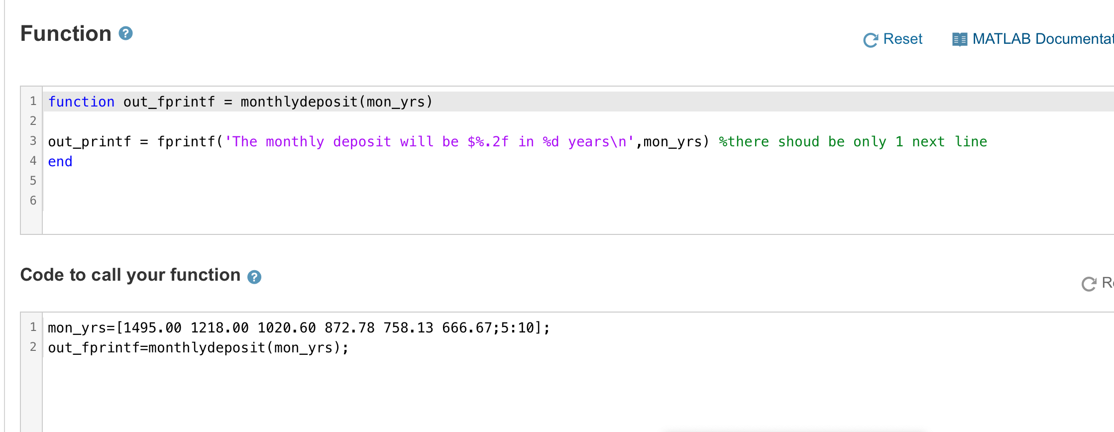
Task: Click line number 6 in the function editor
Action: pos(33,200)
